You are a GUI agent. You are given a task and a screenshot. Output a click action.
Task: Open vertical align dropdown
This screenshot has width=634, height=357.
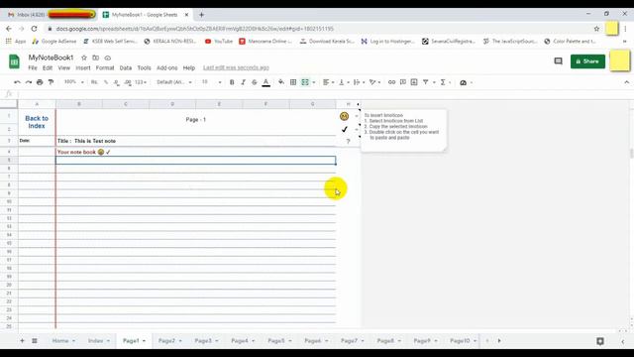click(x=344, y=82)
